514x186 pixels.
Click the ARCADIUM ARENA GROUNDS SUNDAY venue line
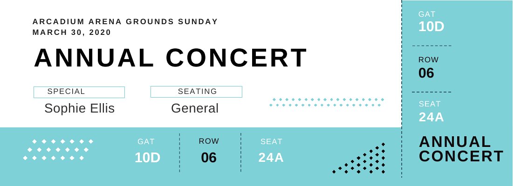[x=125, y=21]
